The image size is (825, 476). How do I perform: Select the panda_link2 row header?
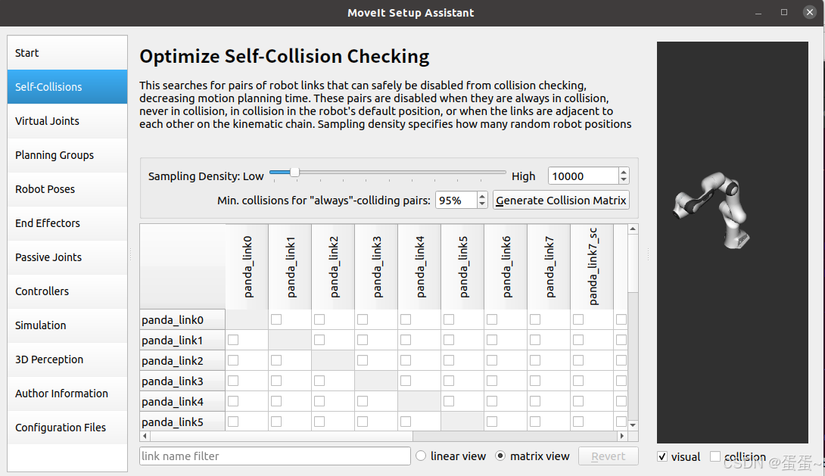pos(182,361)
